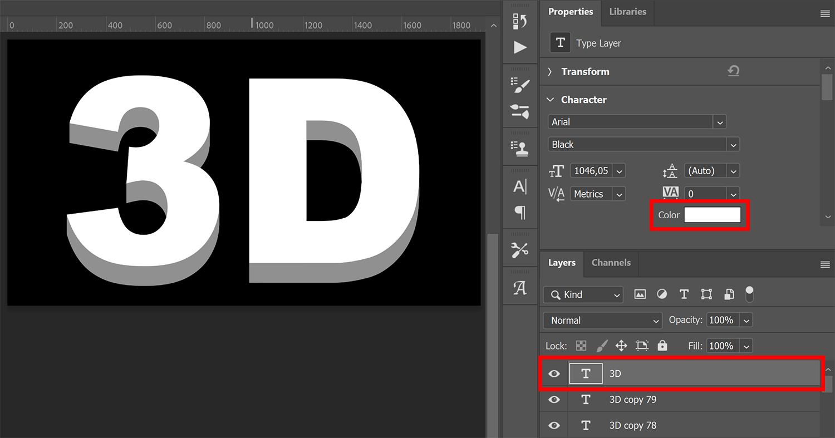The image size is (835, 438).
Task: Open the text Color swatch
Action: tap(713, 214)
